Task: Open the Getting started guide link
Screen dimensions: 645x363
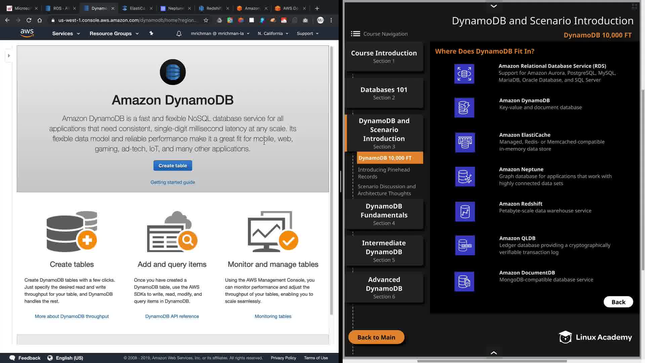Action: pos(173,182)
